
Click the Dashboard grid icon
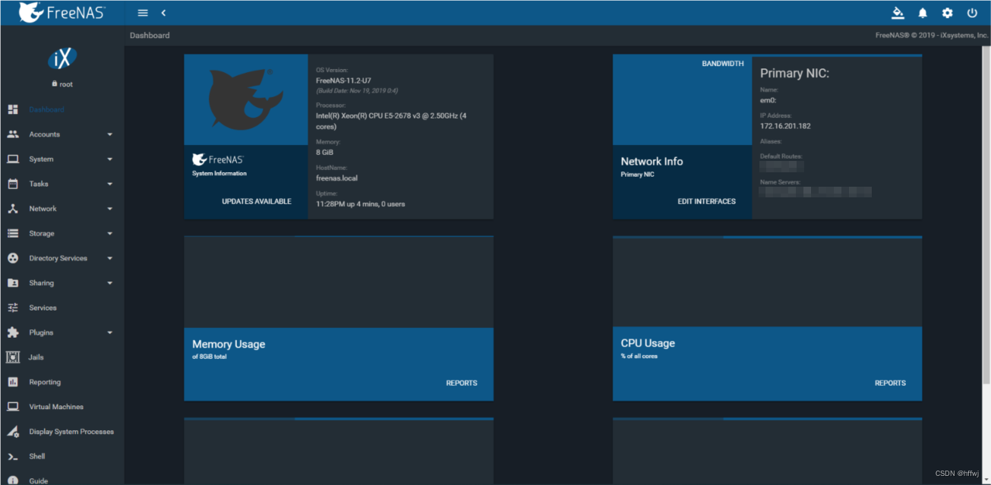pos(13,109)
